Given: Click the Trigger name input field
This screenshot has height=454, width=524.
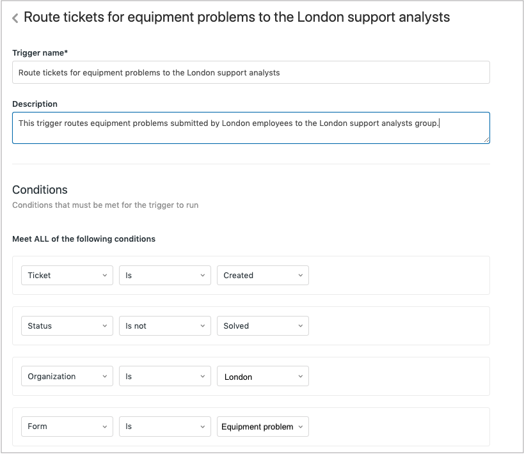Looking at the screenshot, I should point(251,72).
